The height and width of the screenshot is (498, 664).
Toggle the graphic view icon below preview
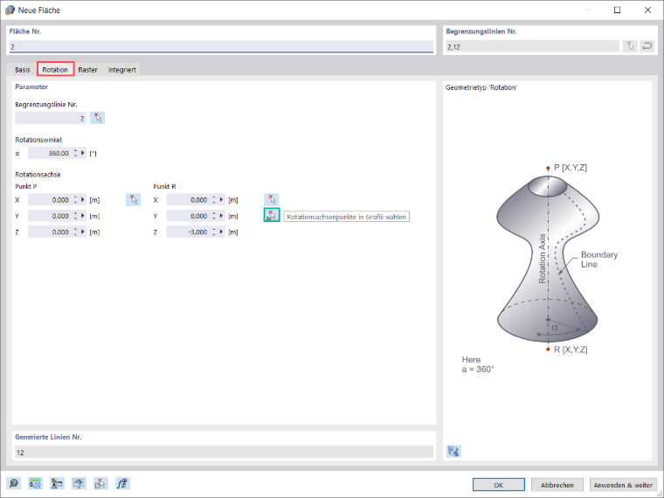(x=453, y=451)
